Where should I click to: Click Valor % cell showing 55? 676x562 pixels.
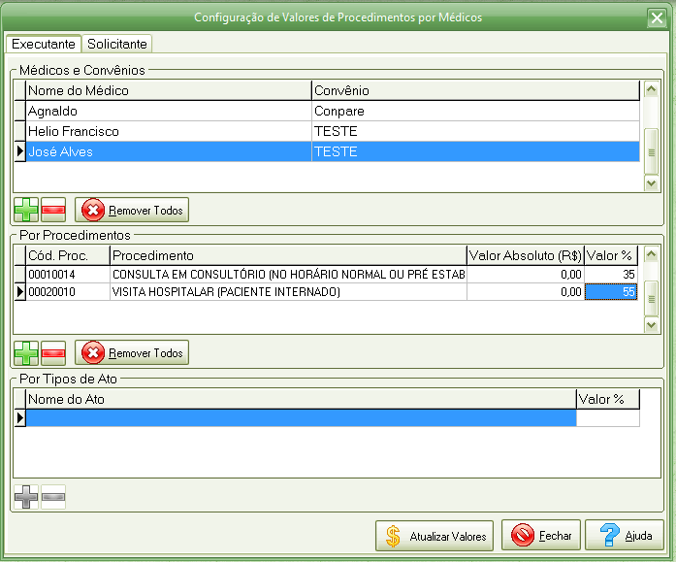point(611,292)
